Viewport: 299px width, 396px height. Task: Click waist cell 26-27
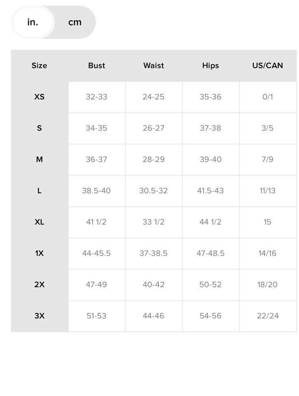pyautogui.click(x=154, y=128)
